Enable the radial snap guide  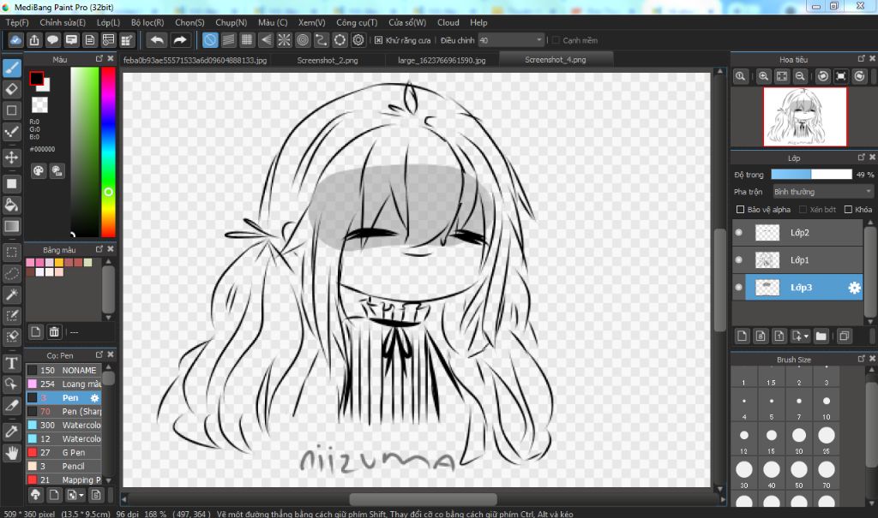pyautogui.click(x=284, y=39)
